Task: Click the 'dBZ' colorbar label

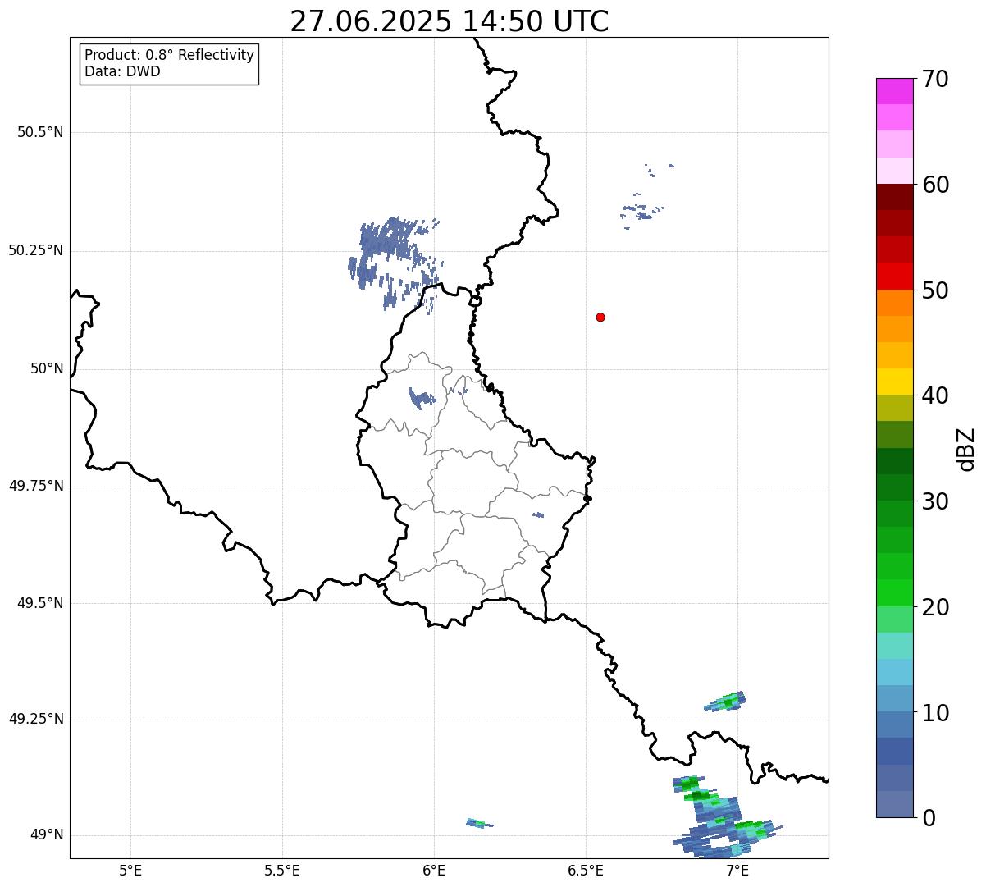Action: point(966,449)
